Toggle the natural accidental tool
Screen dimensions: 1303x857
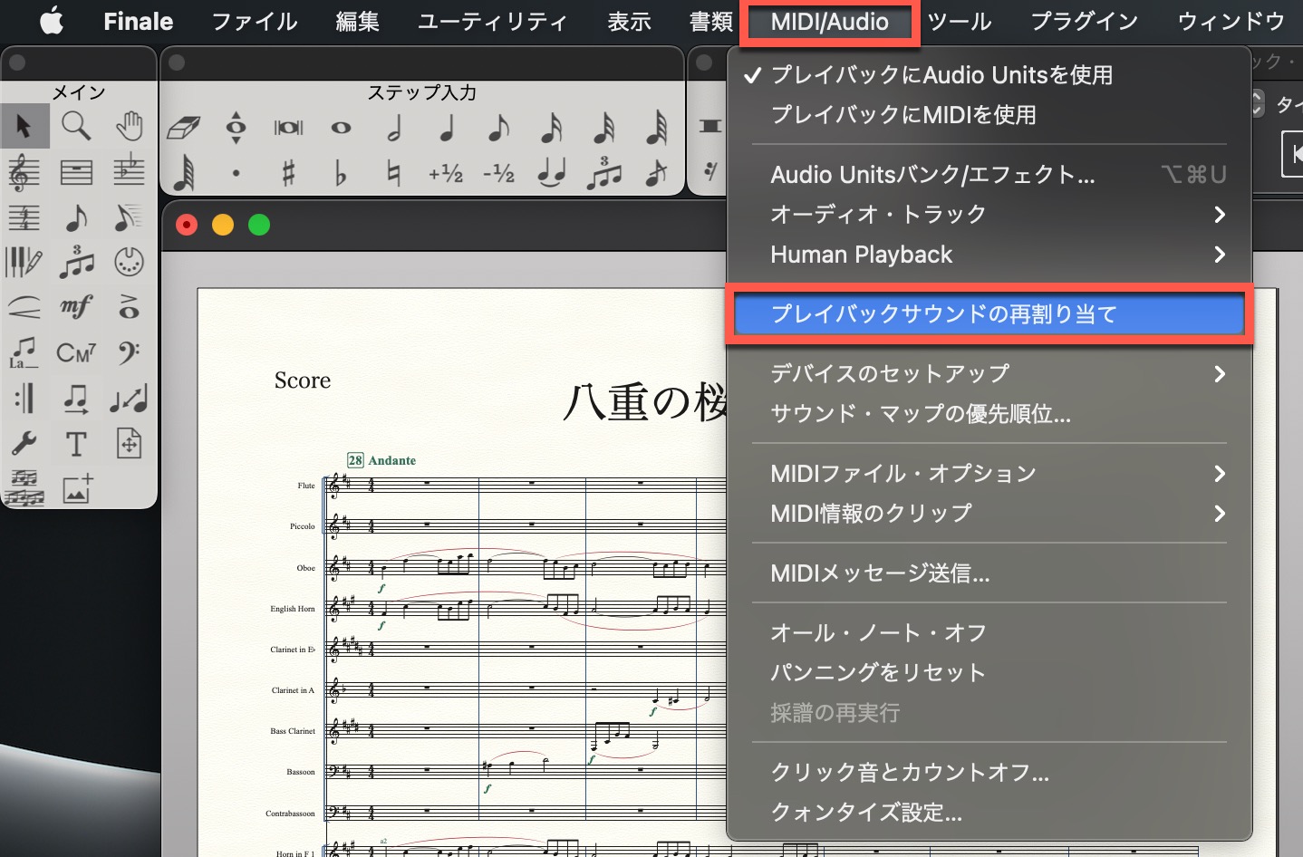click(x=393, y=172)
